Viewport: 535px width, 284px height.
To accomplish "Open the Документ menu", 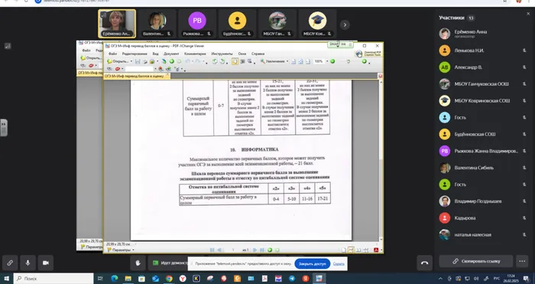I will pyautogui.click(x=171, y=54).
